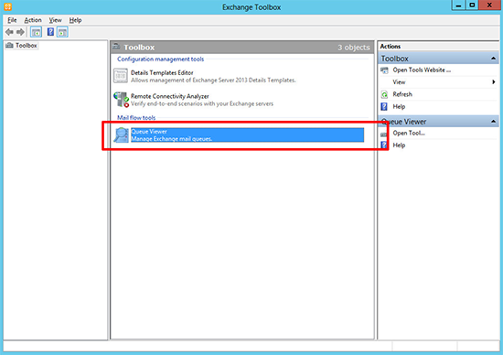
Task: Click the Details Templates Editor icon
Action: 121,76
